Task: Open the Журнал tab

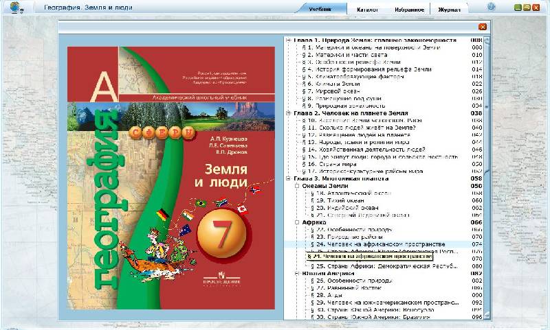Action: (x=449, y=10)
